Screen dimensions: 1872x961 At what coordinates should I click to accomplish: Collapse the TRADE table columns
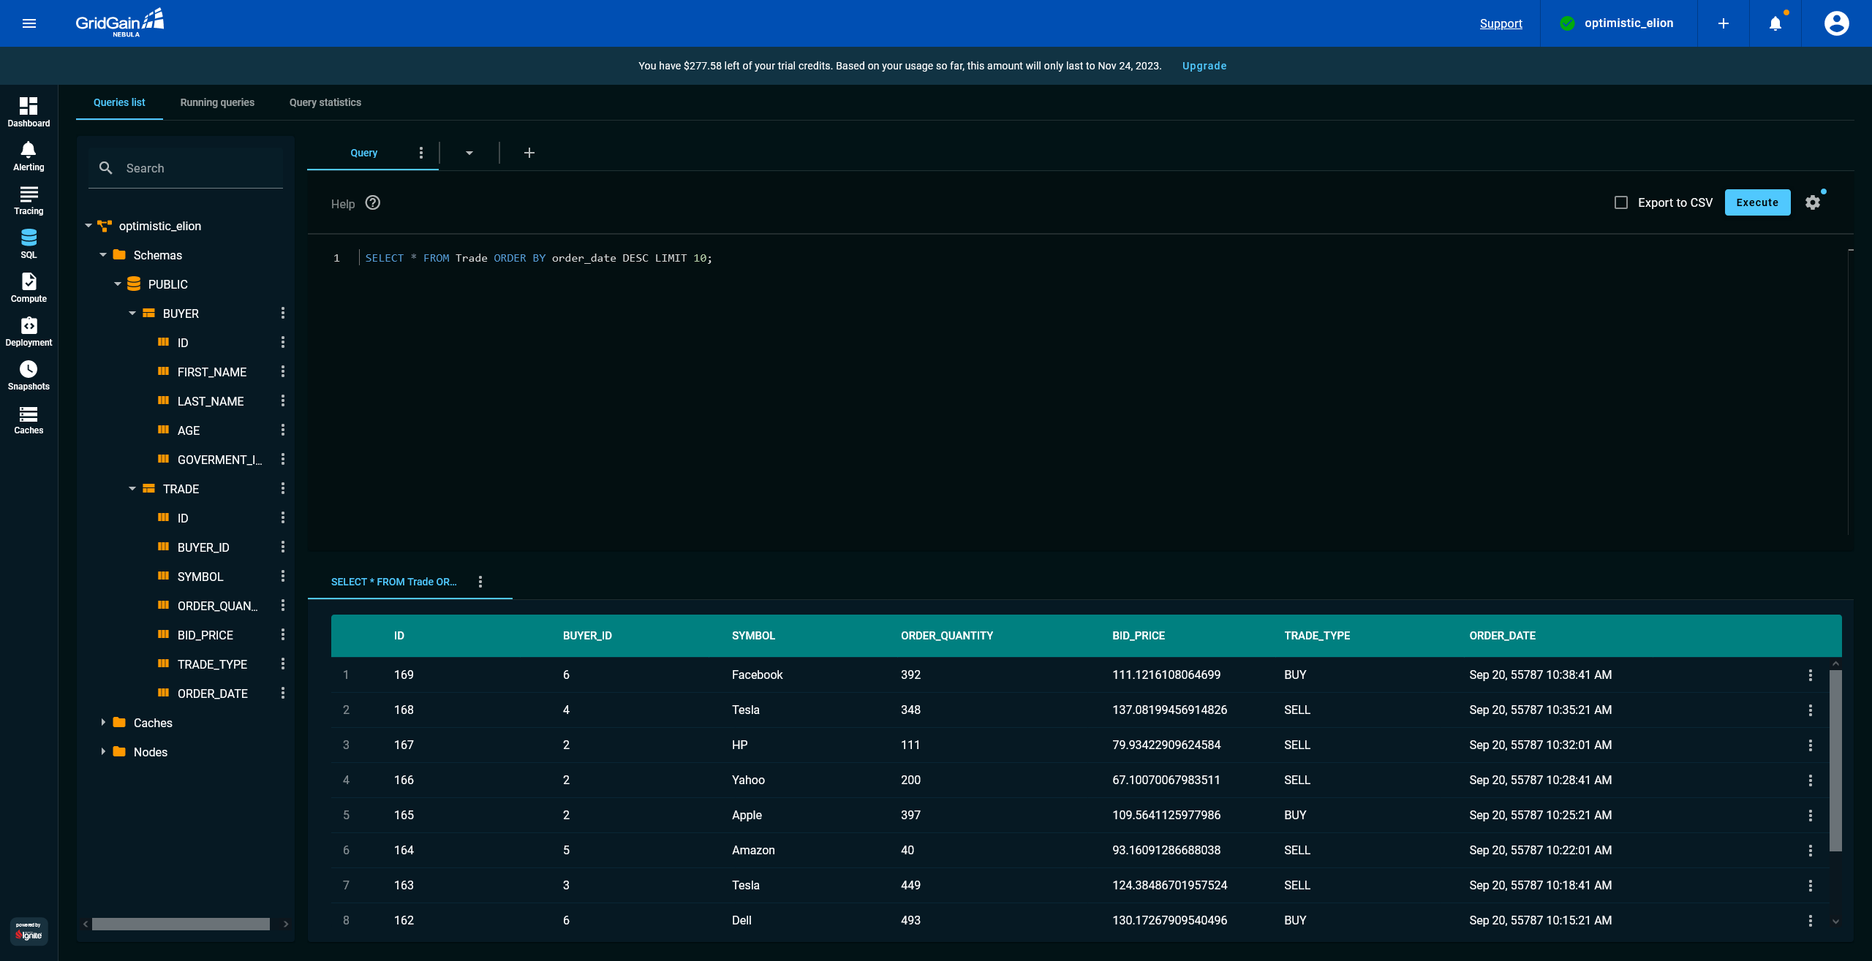click(132, 489)
